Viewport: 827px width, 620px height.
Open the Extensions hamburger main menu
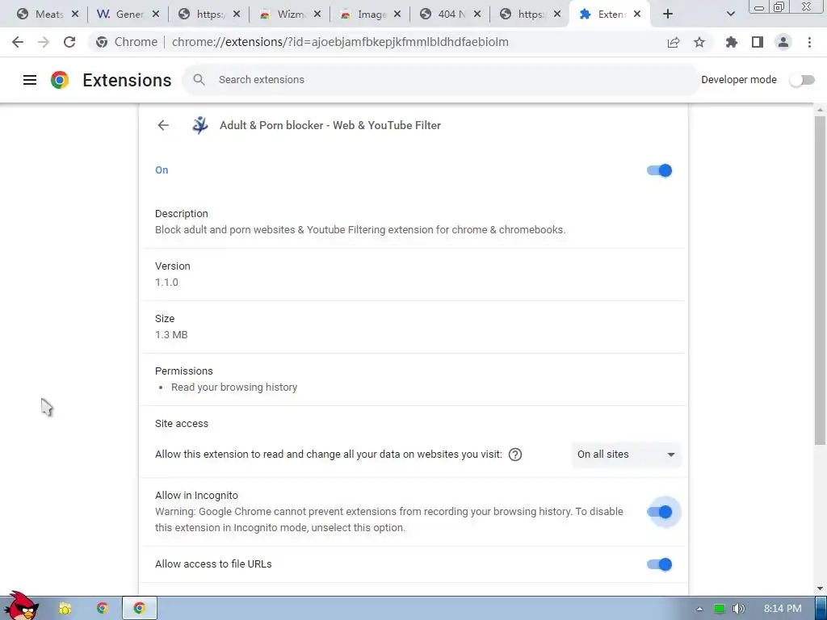(x=30, y=80)
